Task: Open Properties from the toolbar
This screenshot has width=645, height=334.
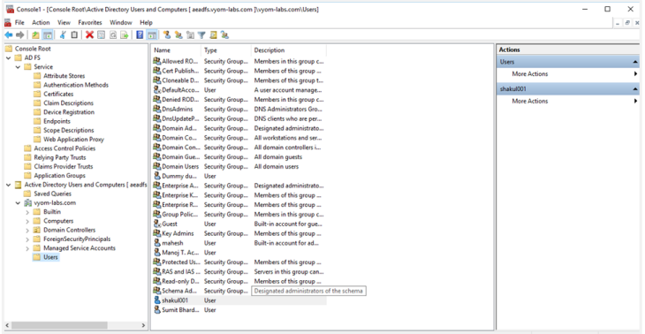Action: (x=102, y=35)
